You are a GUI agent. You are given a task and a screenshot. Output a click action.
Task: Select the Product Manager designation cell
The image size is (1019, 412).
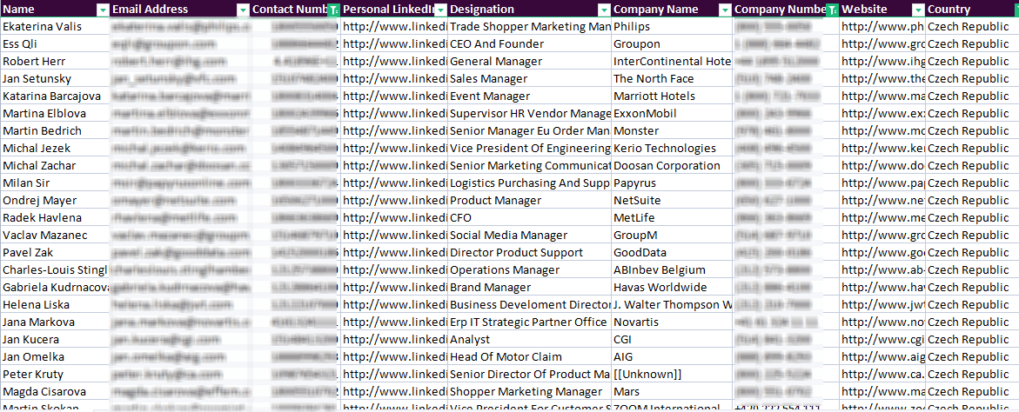pyautogui.click(x=530, y=201)
